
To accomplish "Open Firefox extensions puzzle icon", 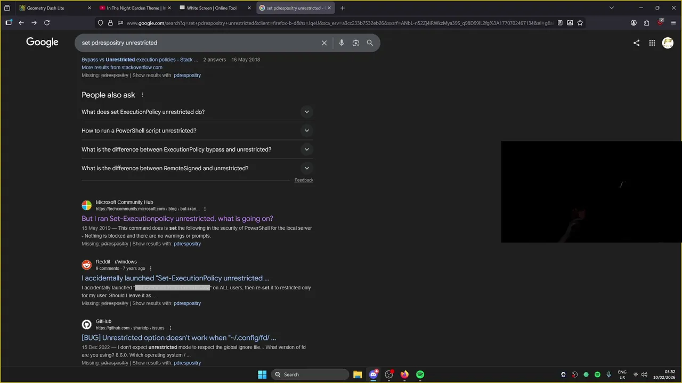I will point(647,23).
